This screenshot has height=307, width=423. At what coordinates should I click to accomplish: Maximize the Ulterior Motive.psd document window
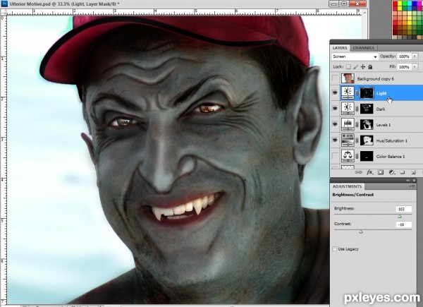coord(344,4)
